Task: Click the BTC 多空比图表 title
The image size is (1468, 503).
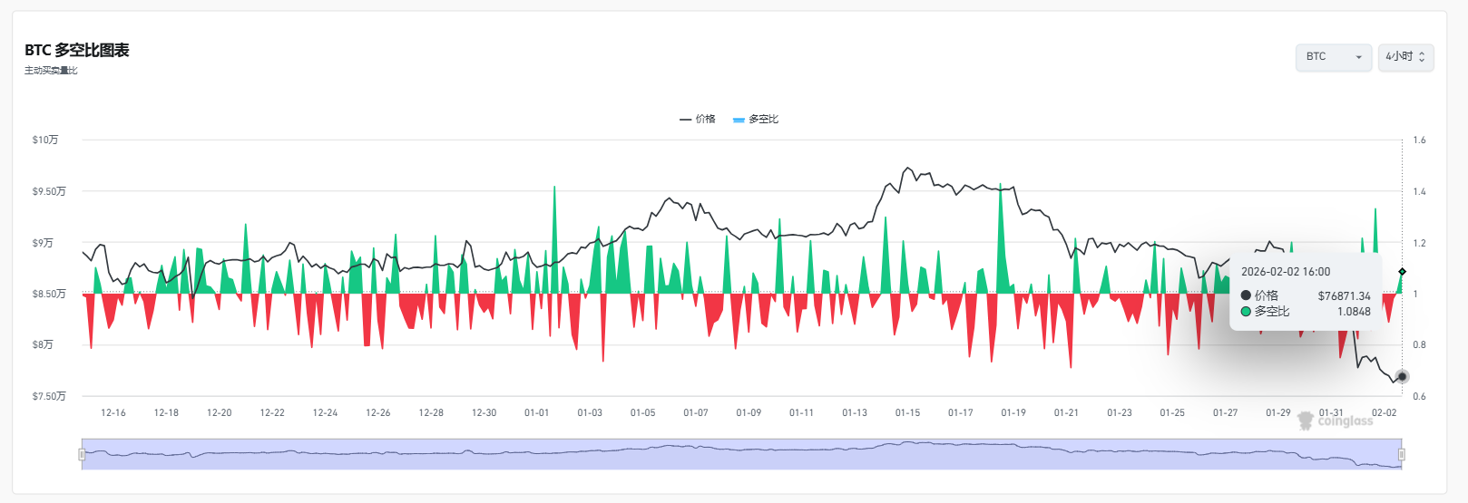Action: 77,51
